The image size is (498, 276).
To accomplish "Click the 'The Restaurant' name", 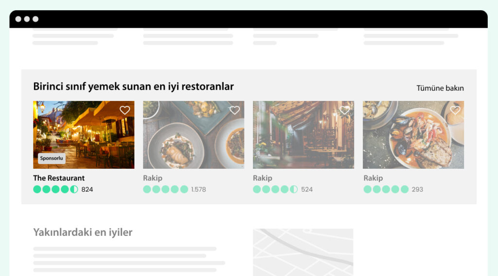I will coord(59,178).
